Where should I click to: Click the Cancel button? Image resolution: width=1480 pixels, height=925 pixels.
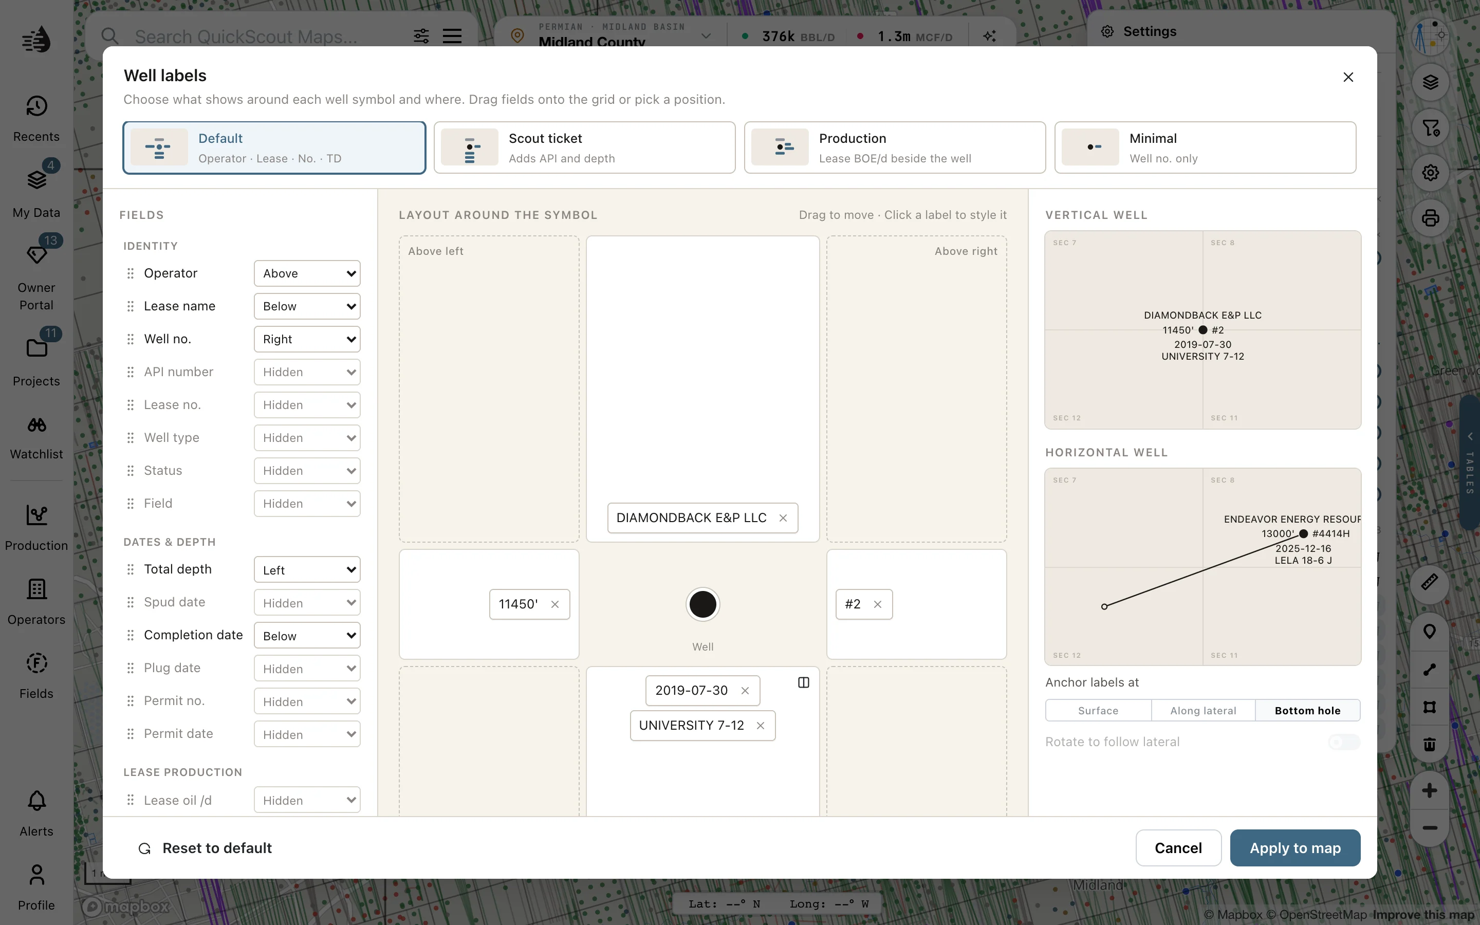1178,848
